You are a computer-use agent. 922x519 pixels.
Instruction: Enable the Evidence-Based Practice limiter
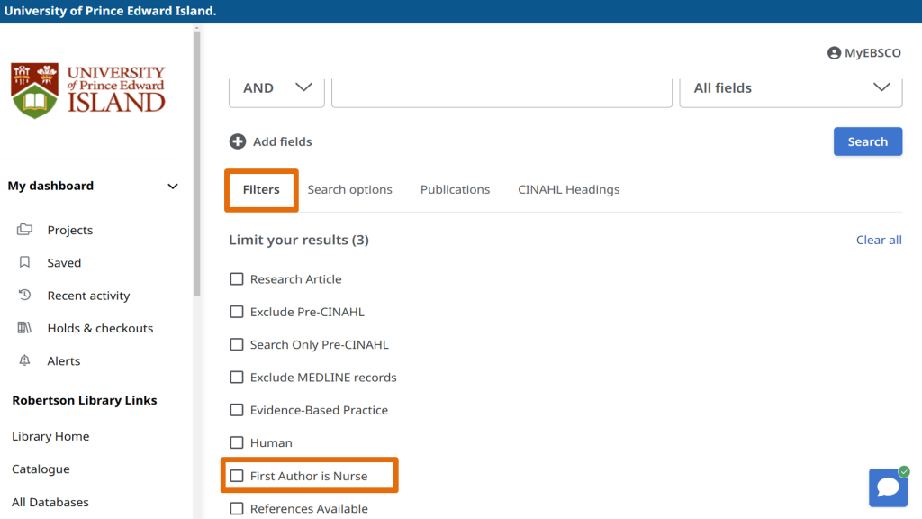tap(237, 410)
